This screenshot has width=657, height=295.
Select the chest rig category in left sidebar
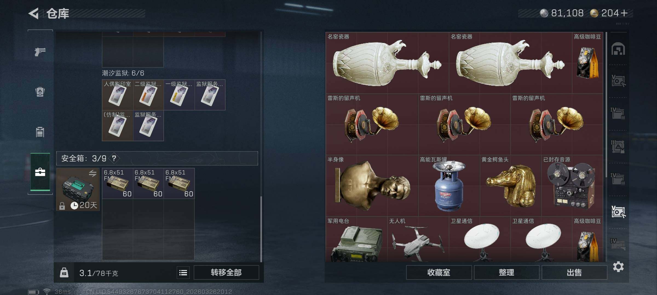(40, 132)
